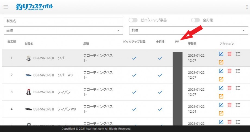
Task: Open BSJ-2620RSⅡ ティバノ external link
Action: pos(221,96)
